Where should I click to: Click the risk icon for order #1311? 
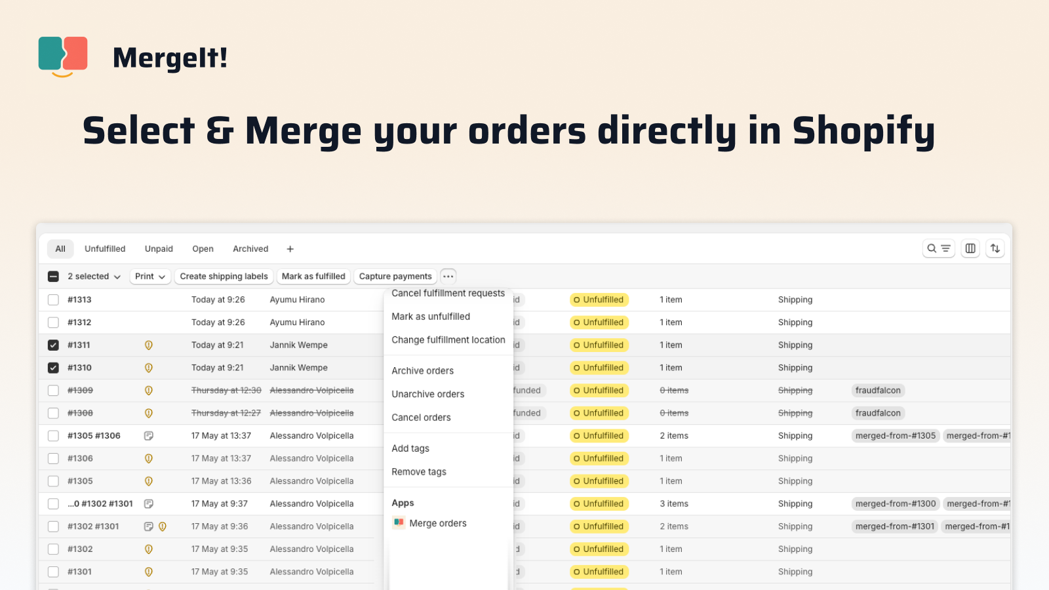(x=149, y=345)
